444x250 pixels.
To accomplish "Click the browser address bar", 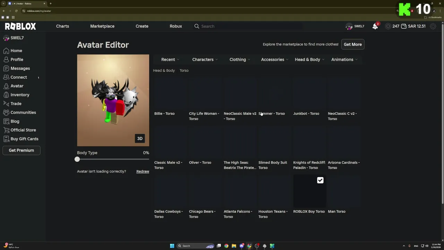I will (x=208, y=11).
